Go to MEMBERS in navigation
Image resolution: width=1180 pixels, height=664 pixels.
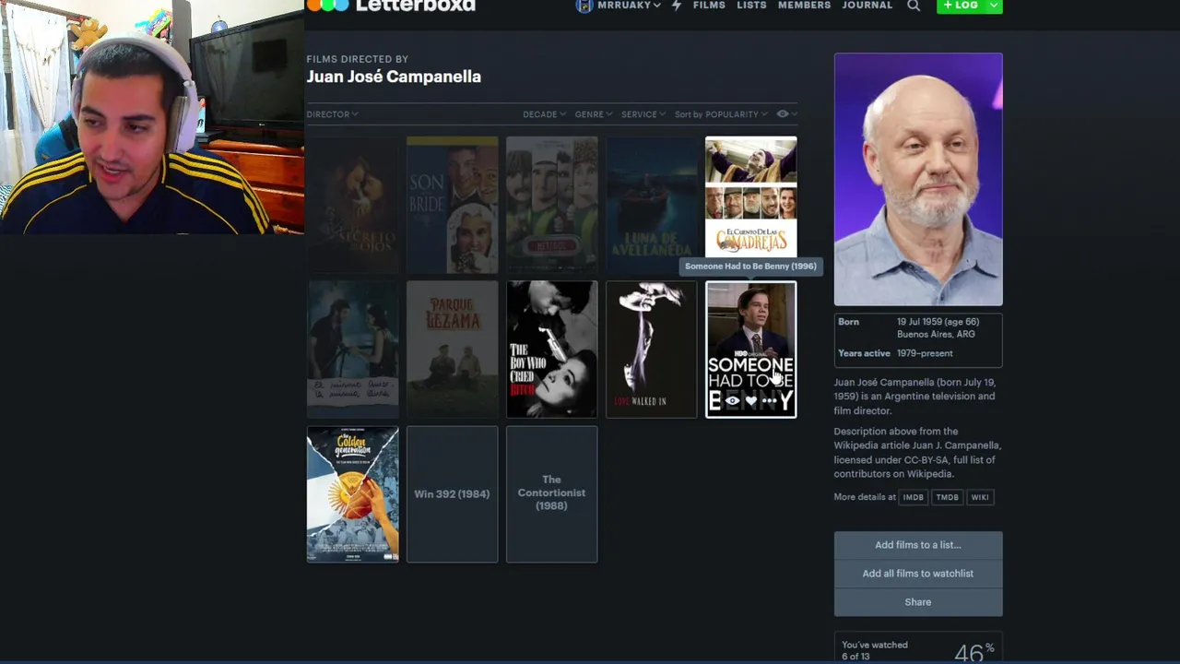point(804,6)
